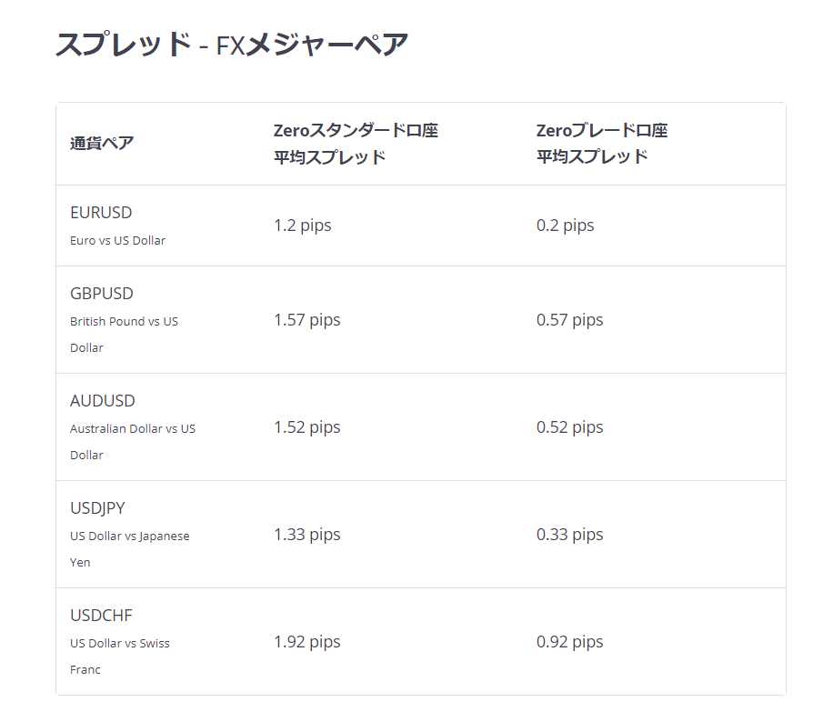Click the Euro vs US Dollar description
Viewport: 833px width, 722px height.
point(118,241)
